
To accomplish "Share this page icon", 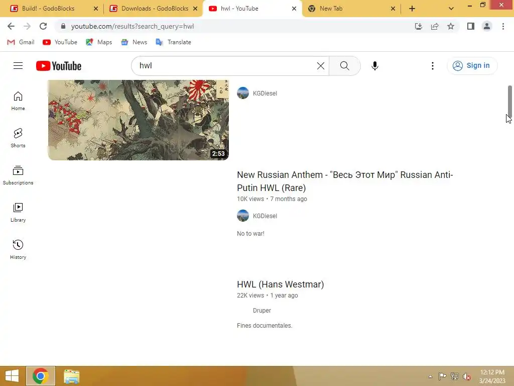I will 435,26.
